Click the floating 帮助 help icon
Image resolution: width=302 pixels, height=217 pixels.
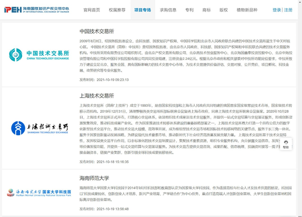tap(286, 144)
